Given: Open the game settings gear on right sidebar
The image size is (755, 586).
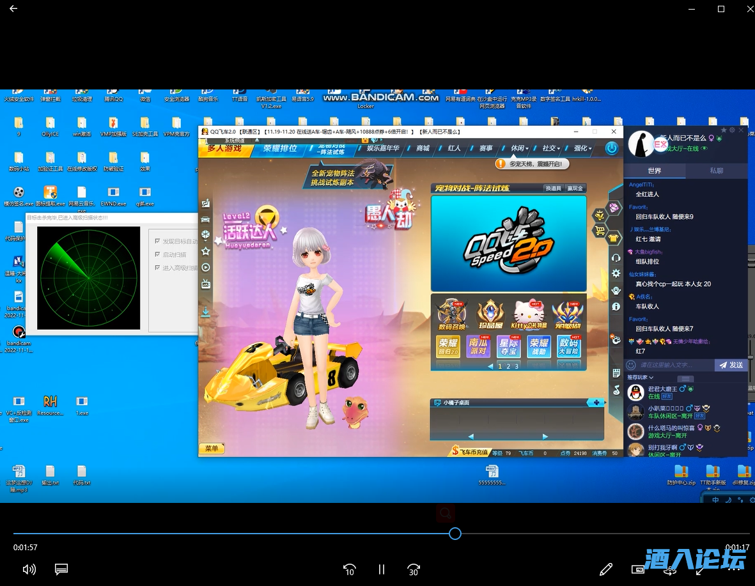Looking at the screenshot, I should (x=616, y=274).
